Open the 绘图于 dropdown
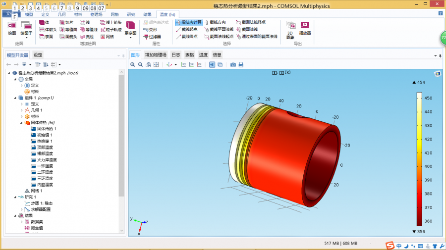Screen dimensions: 446x250 [26, 30]
